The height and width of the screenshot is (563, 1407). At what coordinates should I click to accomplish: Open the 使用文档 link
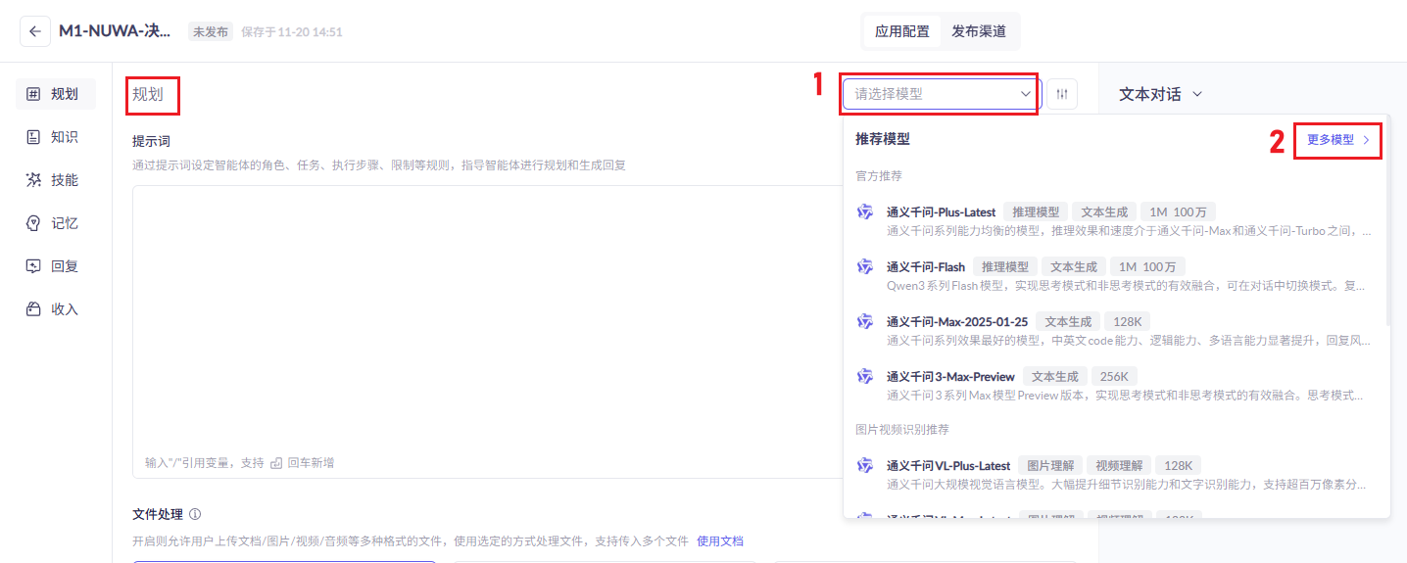[x=719, y=541]
